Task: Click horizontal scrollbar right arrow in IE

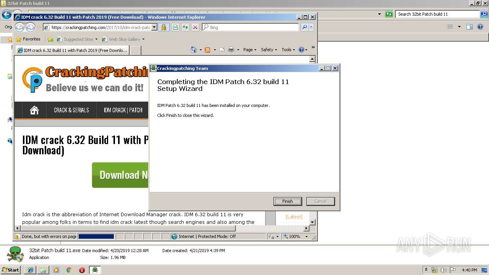Action: pyautogui.click(x=306, y=228)
